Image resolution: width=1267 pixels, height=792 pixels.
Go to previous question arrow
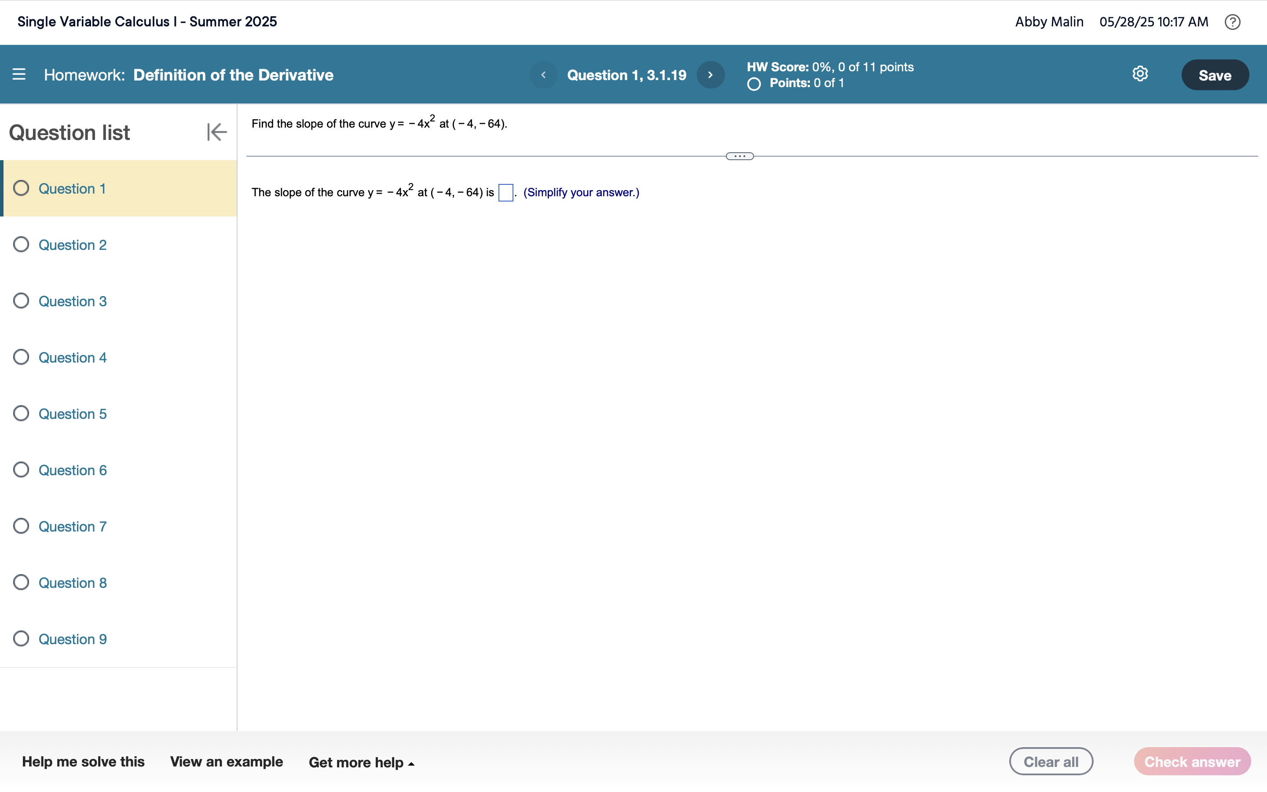543,75
